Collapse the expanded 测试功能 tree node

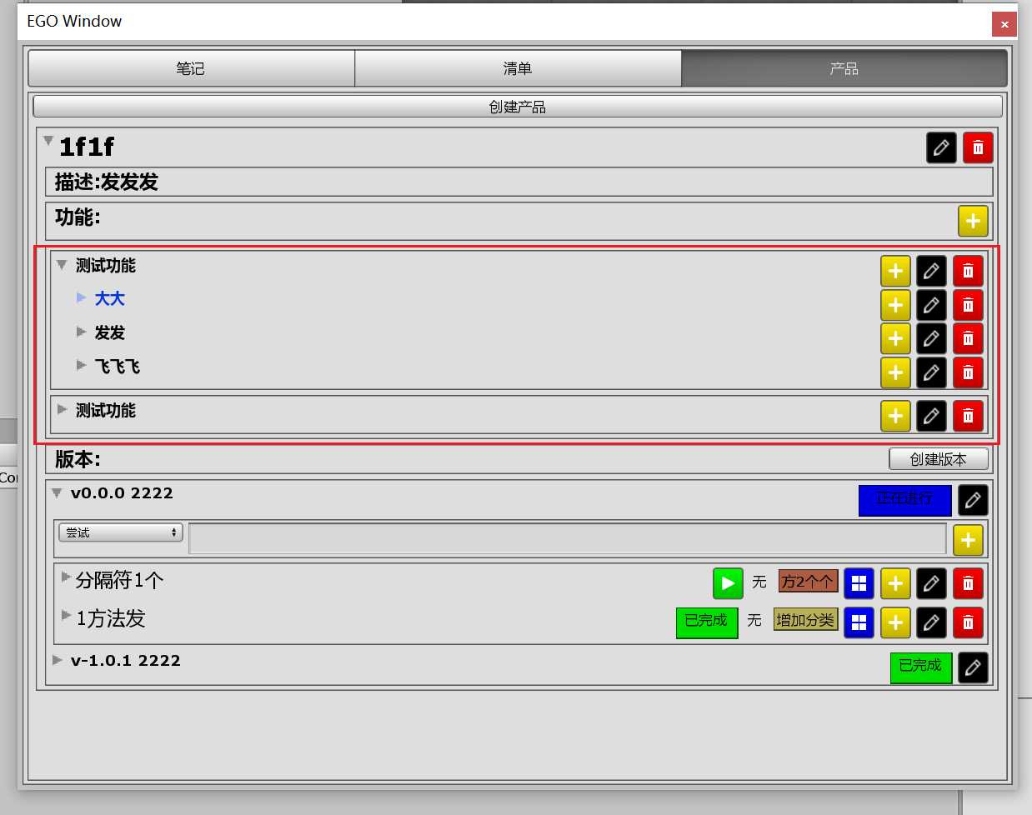tap(62, 265)
